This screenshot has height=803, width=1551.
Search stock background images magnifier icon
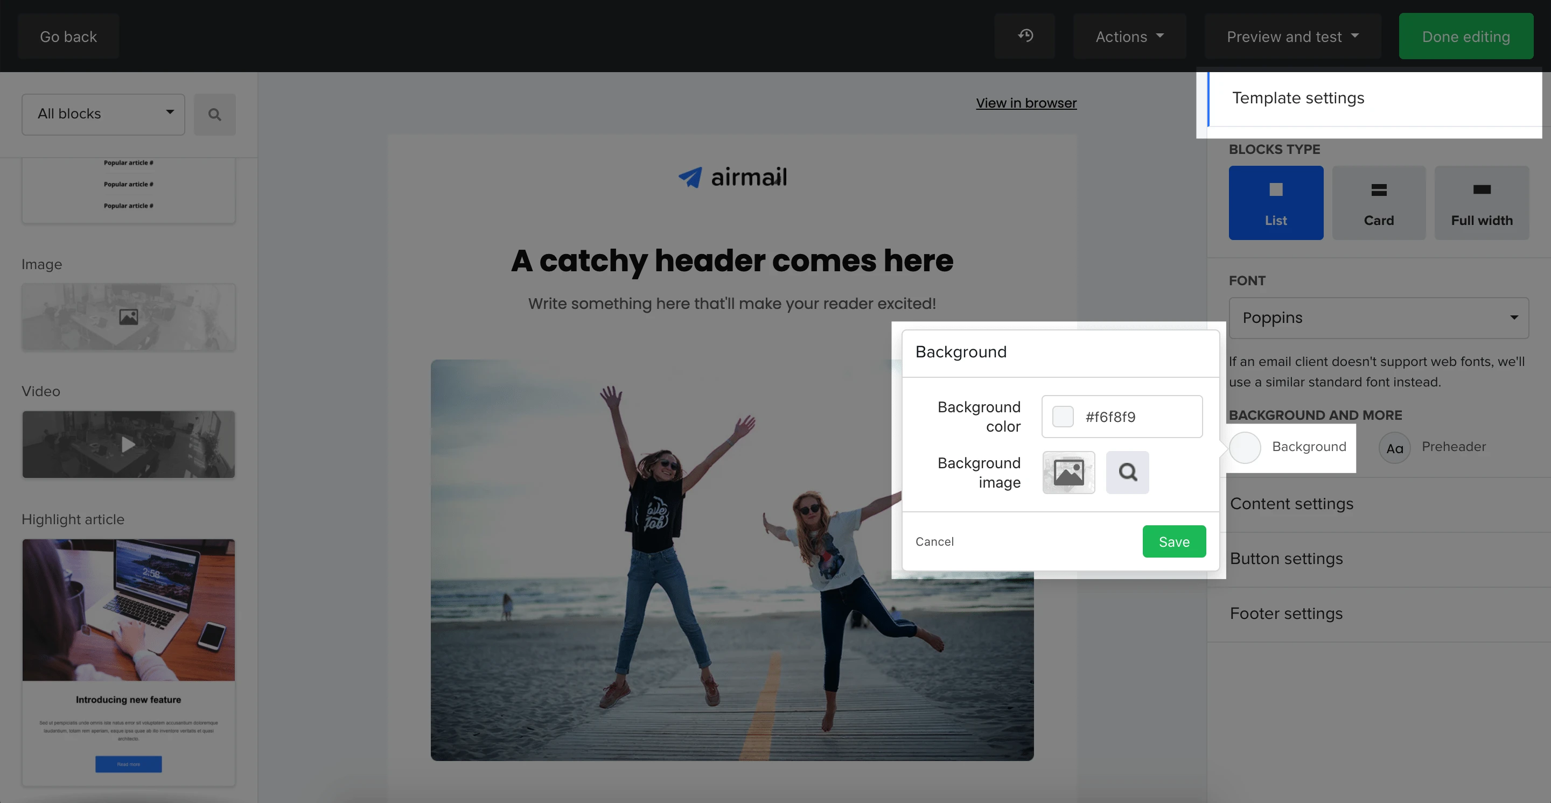[1127, 472]
